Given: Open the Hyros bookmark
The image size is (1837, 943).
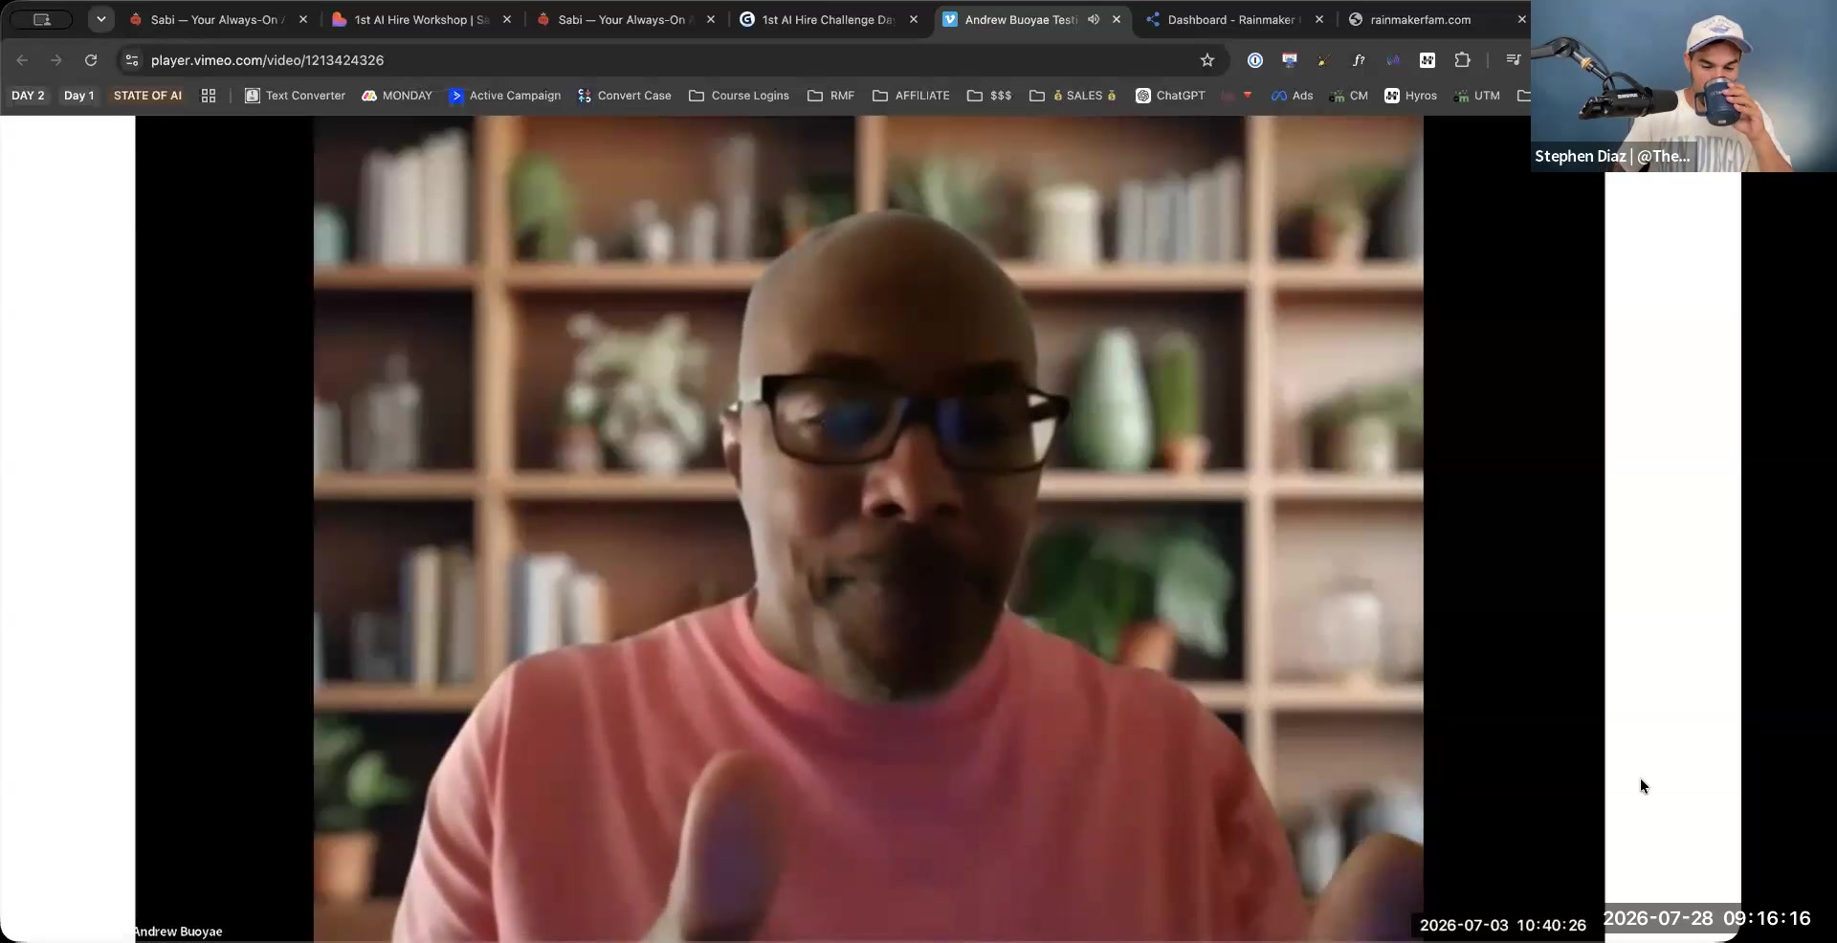Looking at the screenshot, I should (x=1411, y=96).
